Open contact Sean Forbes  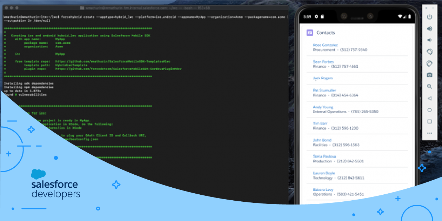(323, 62)
